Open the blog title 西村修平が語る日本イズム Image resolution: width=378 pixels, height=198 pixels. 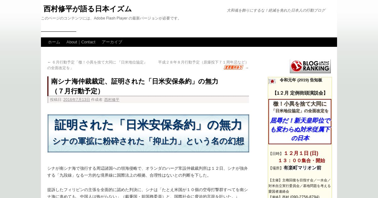point(88,9)
